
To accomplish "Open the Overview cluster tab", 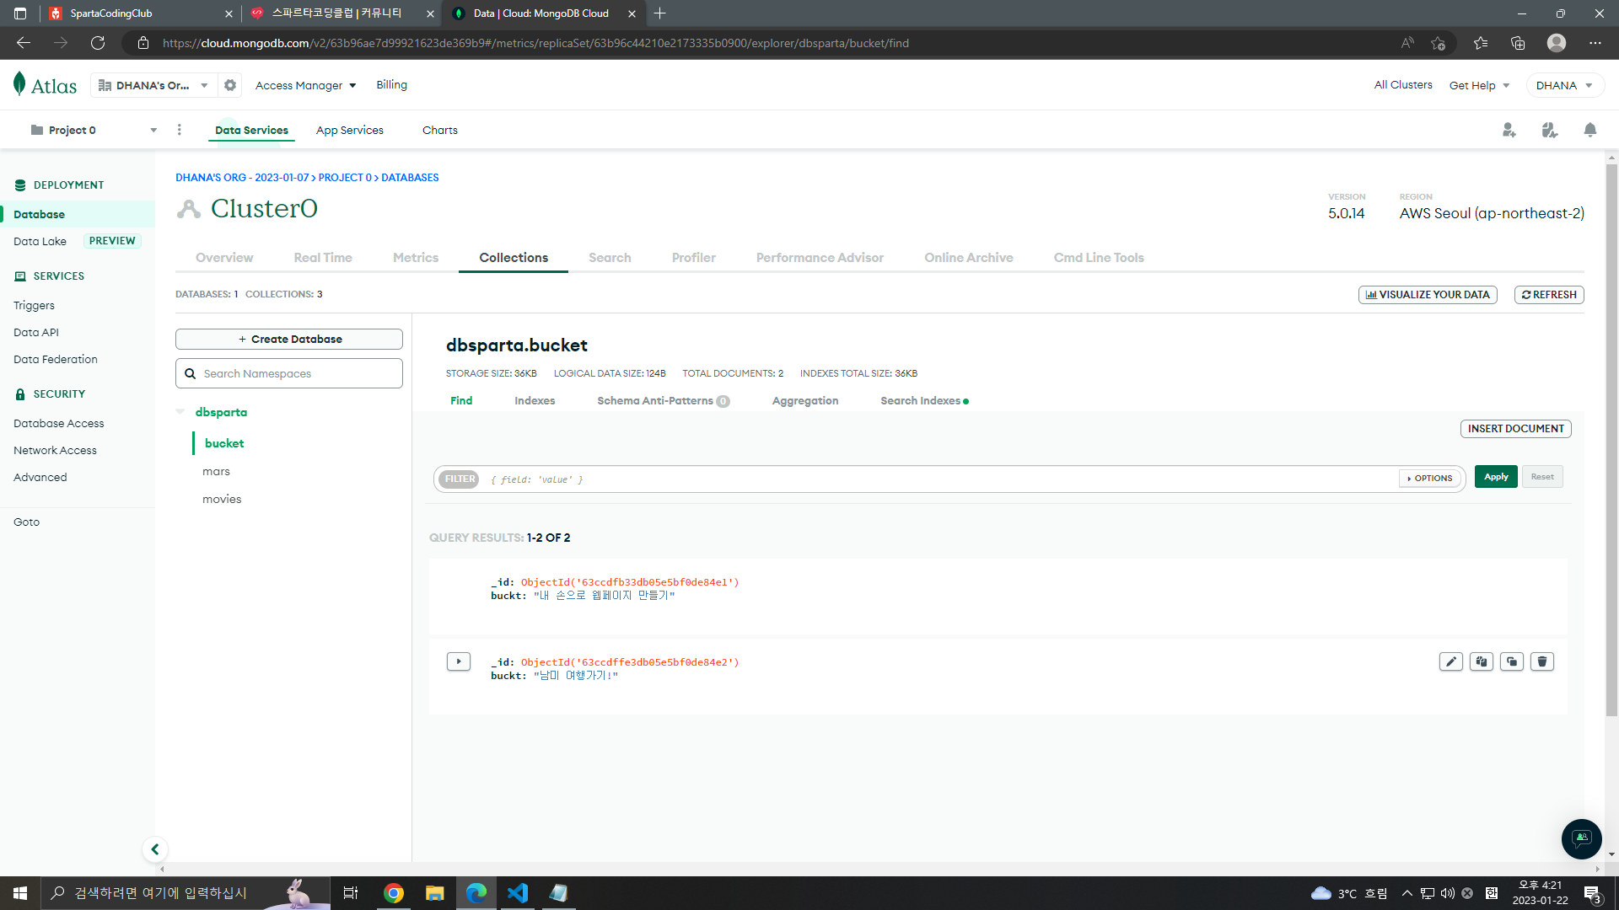I will 224,258.
